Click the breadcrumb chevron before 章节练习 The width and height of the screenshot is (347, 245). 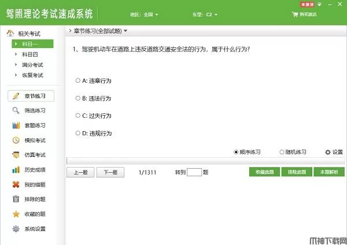tap(70, 31)
